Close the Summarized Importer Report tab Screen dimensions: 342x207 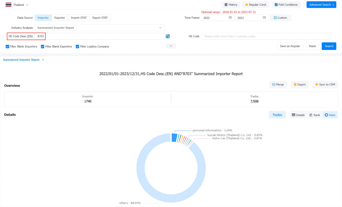(x=43, y=60)
